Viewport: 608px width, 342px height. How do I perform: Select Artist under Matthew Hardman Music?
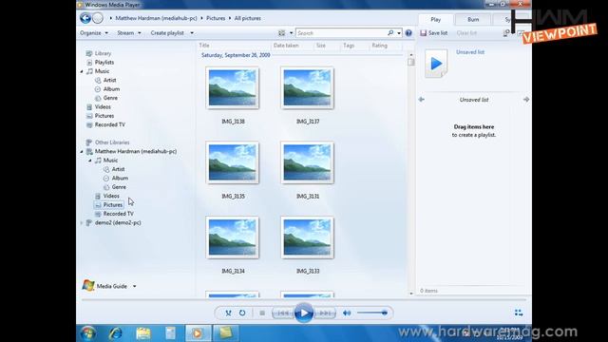(x=118, y=169)
